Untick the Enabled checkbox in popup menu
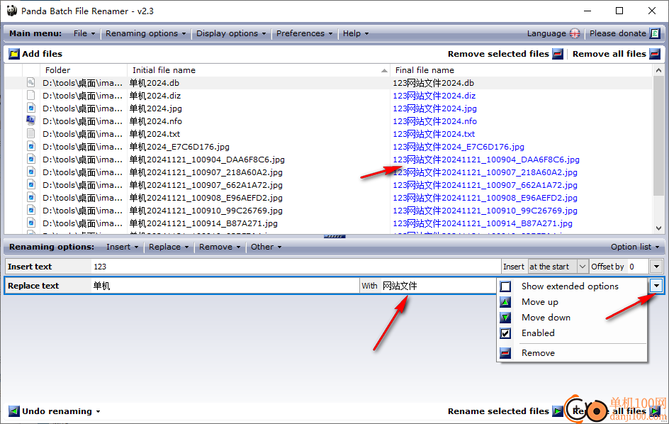Screen dimensions: 669x424 point(505,333)
